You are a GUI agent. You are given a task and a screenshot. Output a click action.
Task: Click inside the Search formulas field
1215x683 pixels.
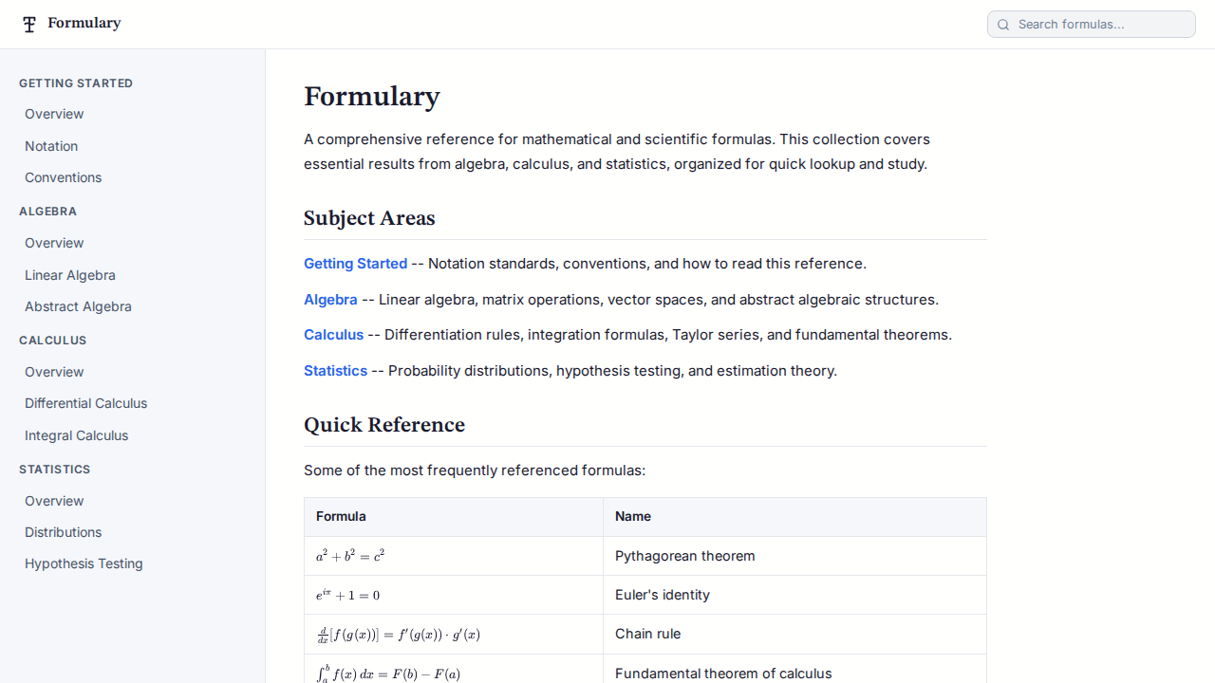(1092, 25)
